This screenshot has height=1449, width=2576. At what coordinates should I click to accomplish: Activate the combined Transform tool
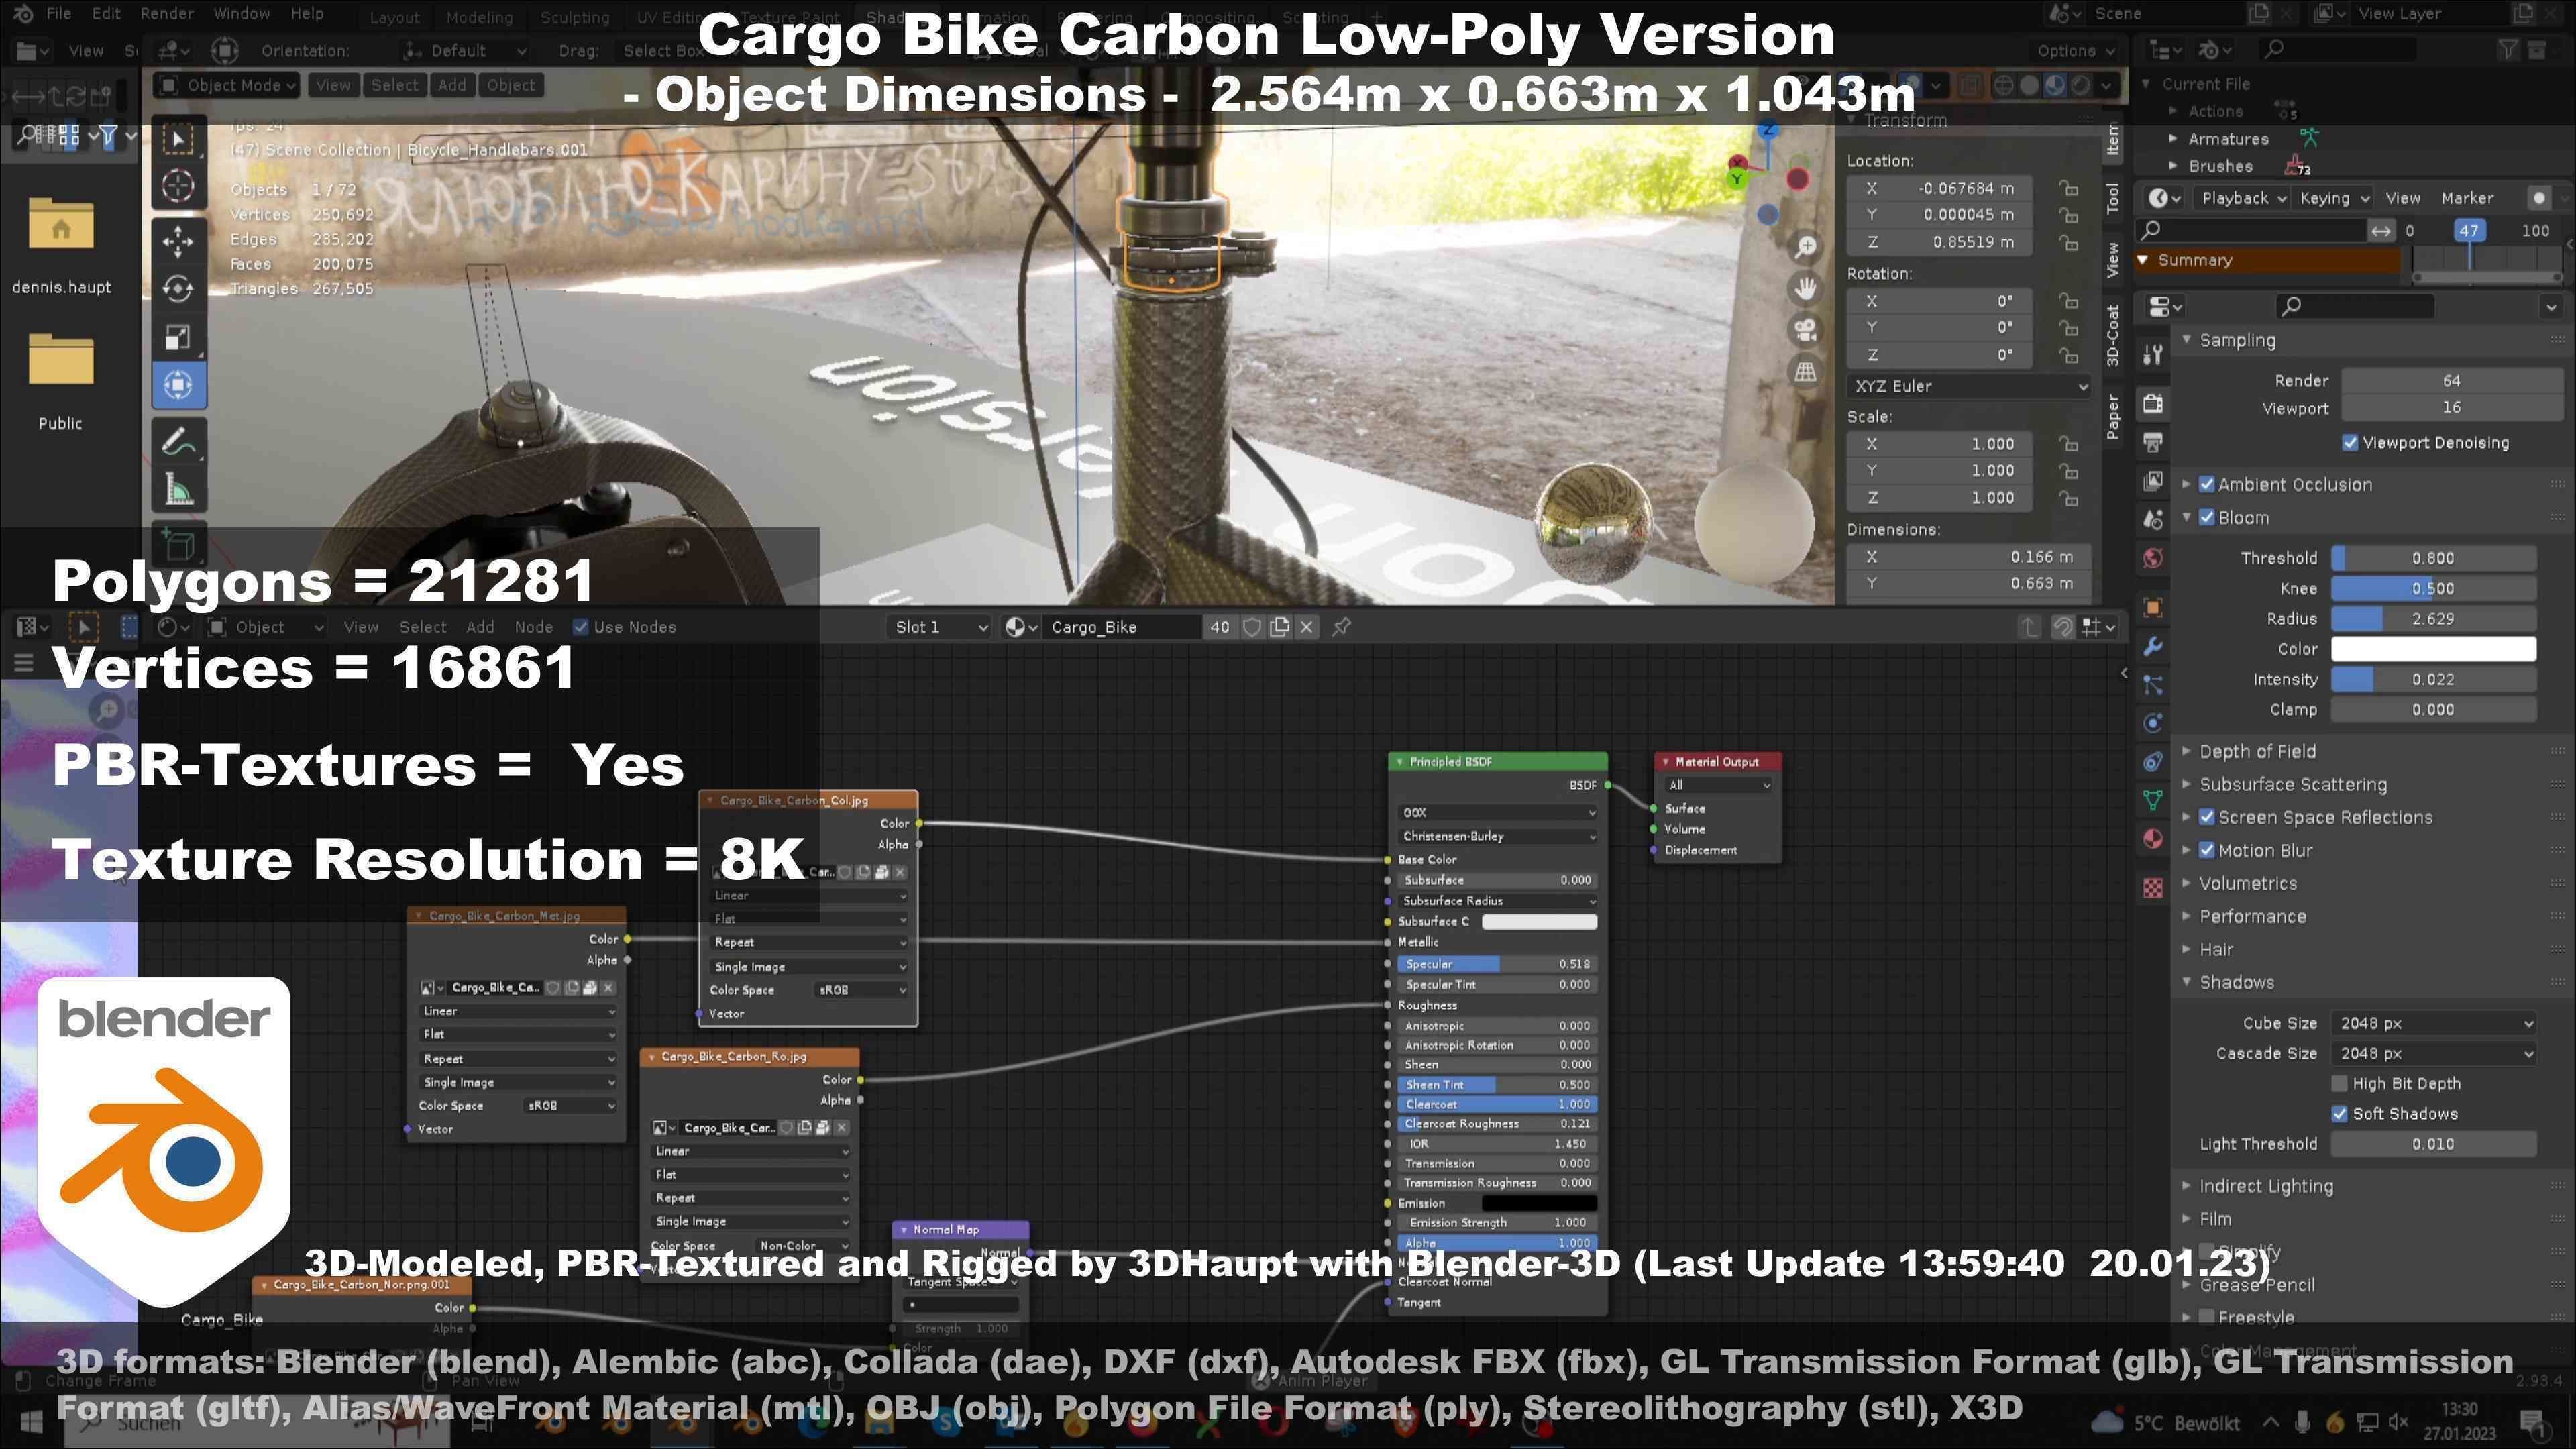tap(178, 385)
